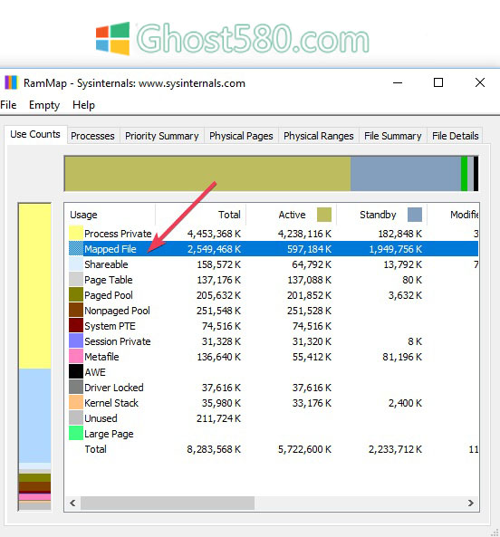The width and height of the screenshot is (500, 537).
Task: Click the Paged Pool olive swatch
Action: click(x=76, y=295)
